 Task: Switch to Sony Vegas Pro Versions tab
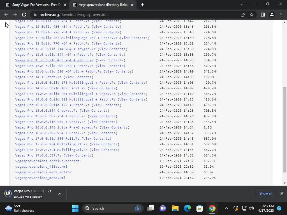36,5
